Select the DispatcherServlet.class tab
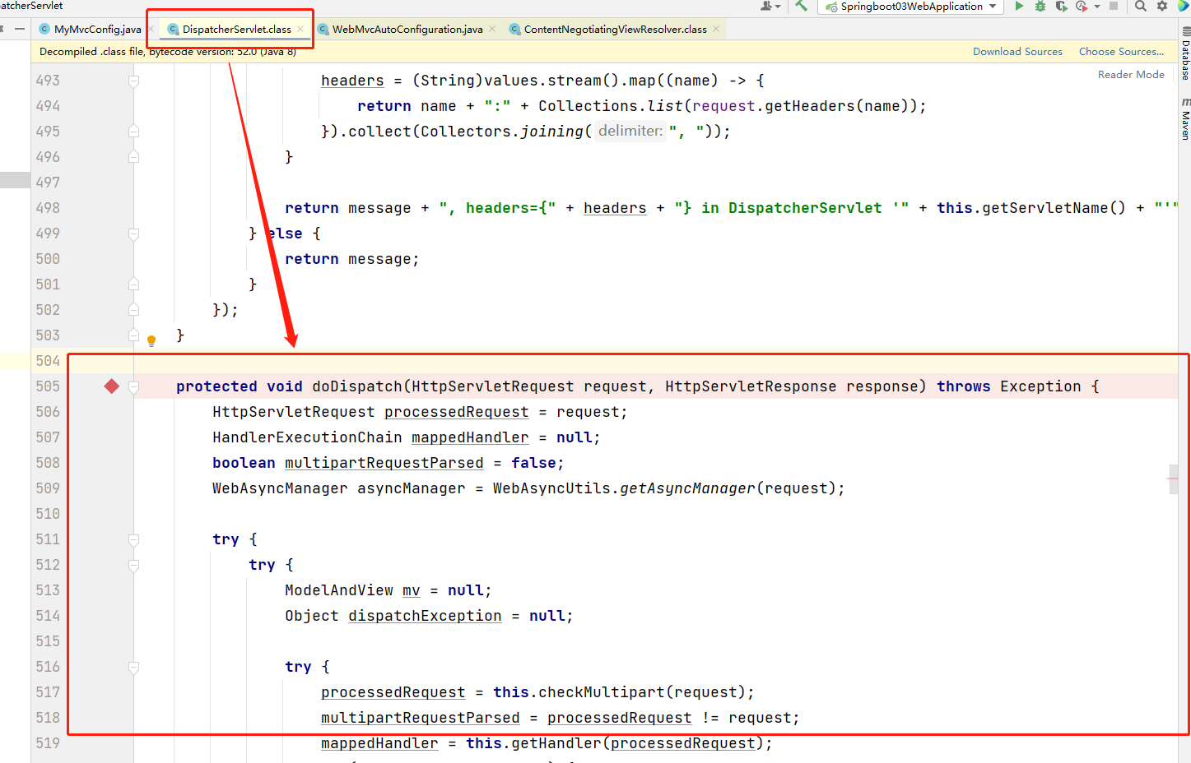This screenshot has height=763, width=1191. click(x=236, y=29)
